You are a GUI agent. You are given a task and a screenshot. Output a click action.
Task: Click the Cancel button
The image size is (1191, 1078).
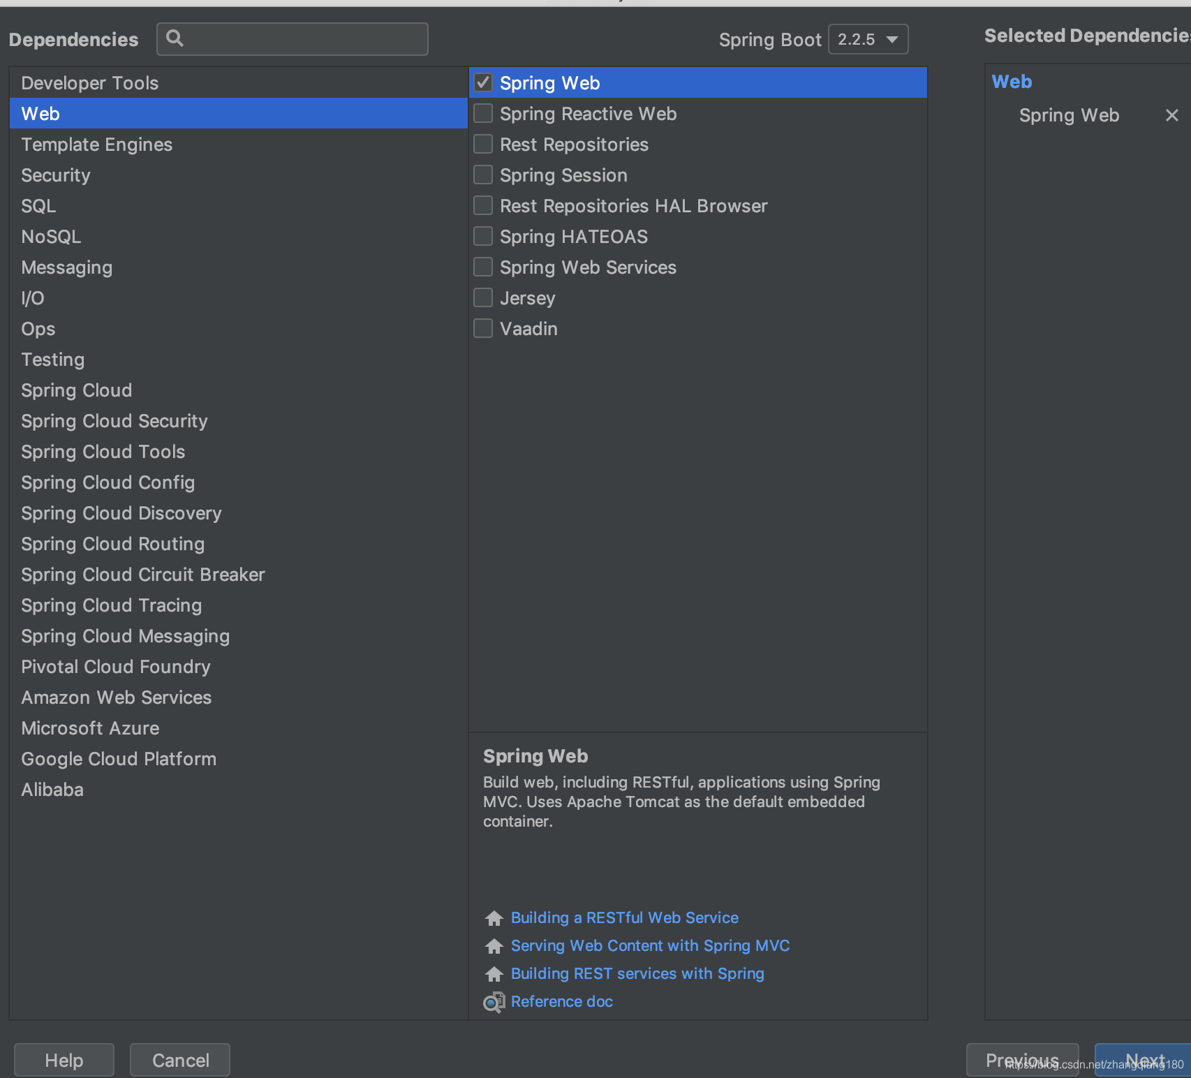[180, 1060]
